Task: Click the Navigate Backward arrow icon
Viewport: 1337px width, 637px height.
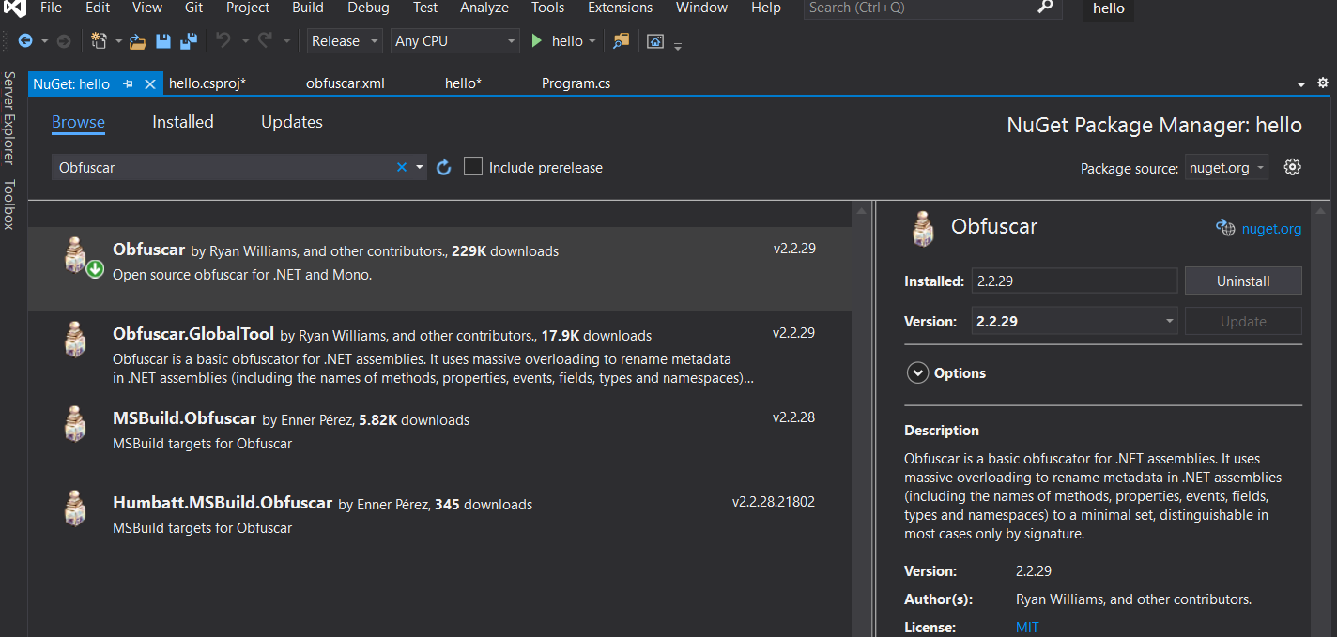Action: (x=25, y=41)
